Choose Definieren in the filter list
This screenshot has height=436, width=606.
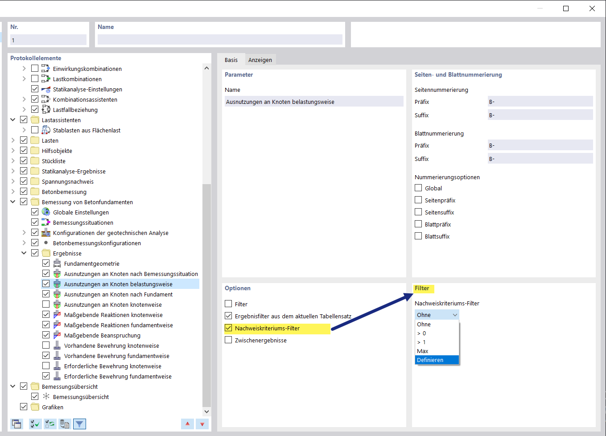[437, 360]
